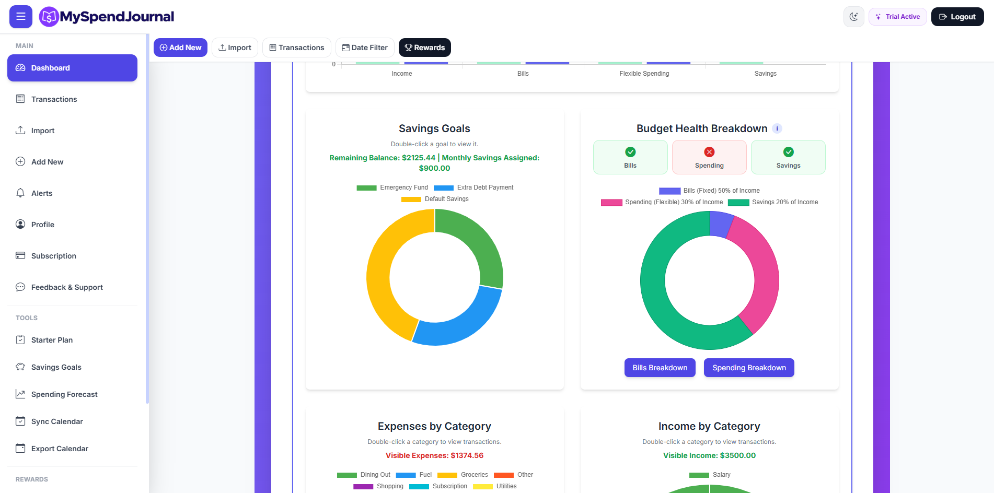Click the Starter Plan clipboard icon
The image size is (994, 493).
20,339
